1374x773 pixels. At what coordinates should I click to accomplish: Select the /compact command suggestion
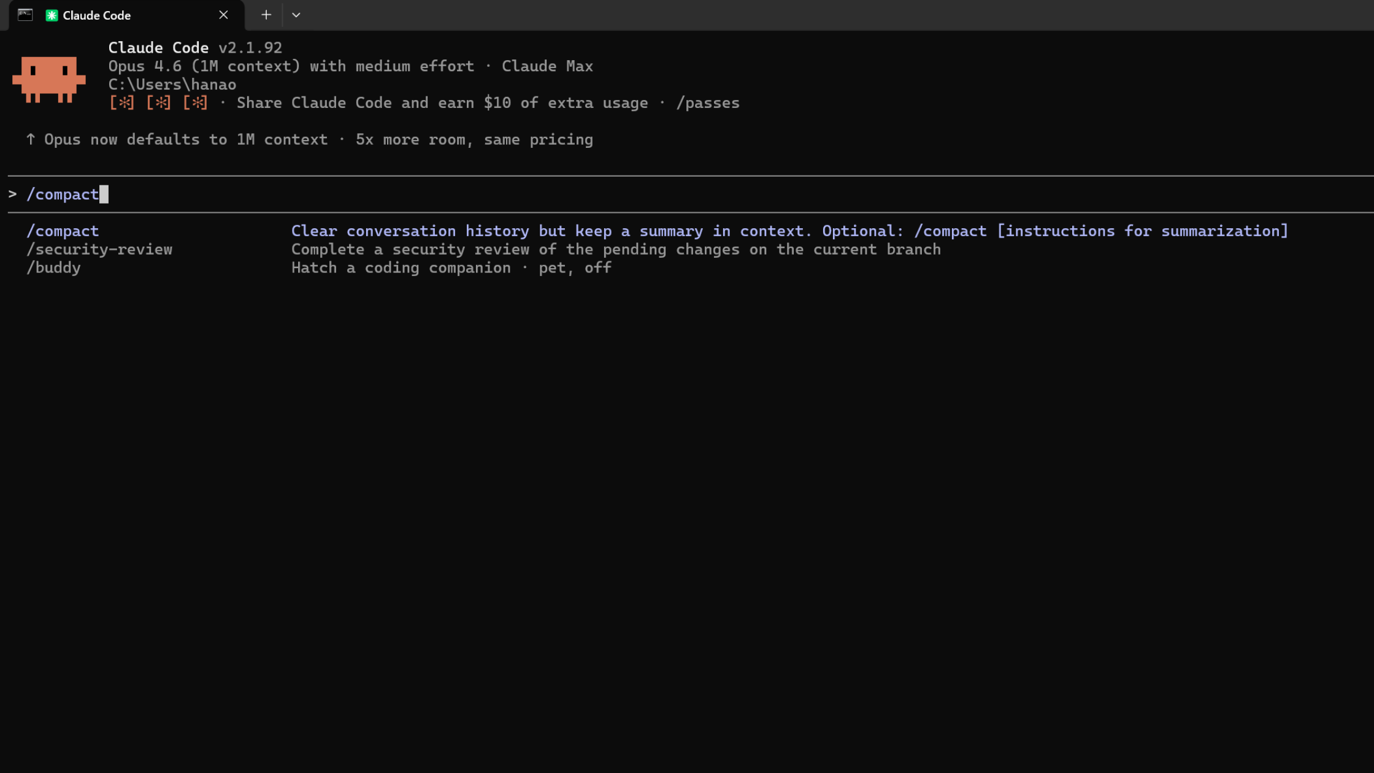pyautogui.click(x=63, y=231)
